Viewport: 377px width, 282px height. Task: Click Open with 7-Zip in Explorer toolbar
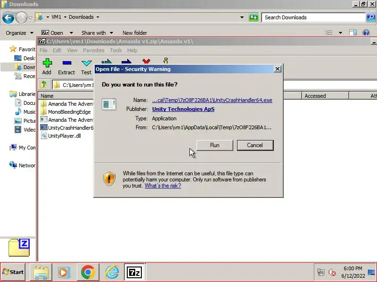[x=52, y=33]
